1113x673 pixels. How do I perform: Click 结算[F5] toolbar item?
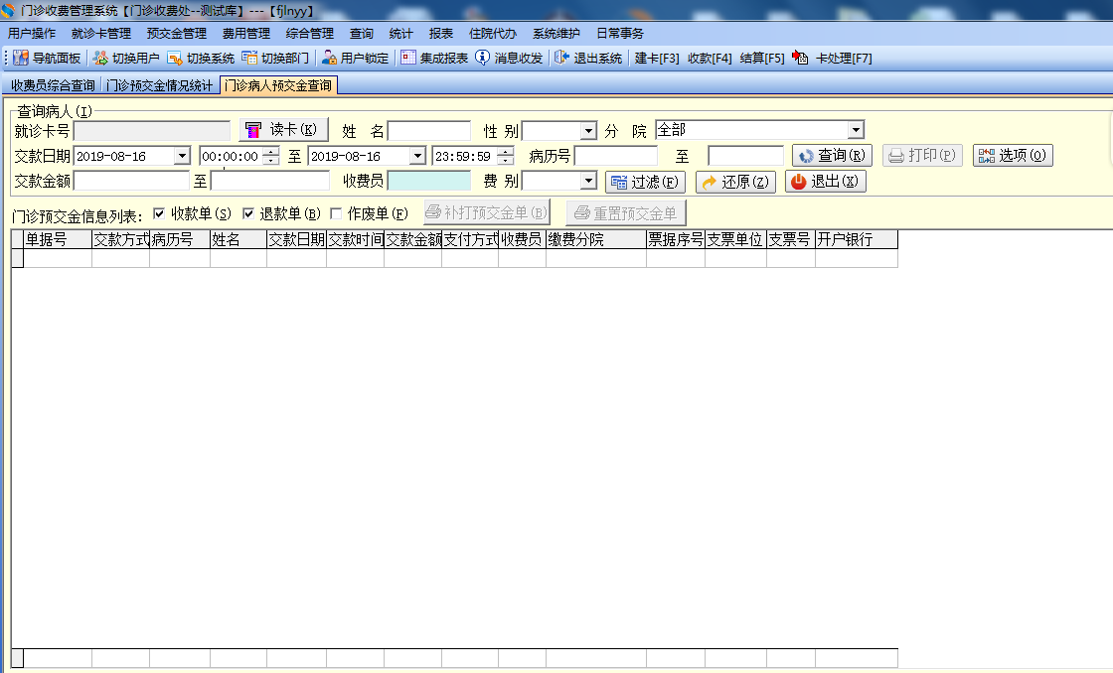[x=762, y=59]
